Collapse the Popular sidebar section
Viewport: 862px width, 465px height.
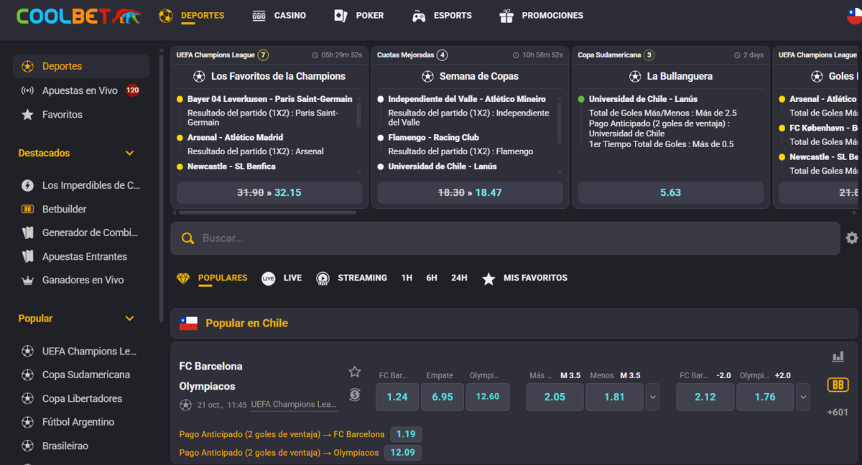point(130,319)
